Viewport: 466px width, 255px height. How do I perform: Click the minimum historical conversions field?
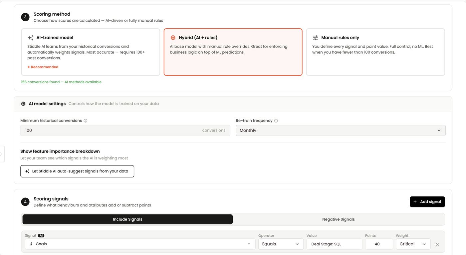[125, 130]
